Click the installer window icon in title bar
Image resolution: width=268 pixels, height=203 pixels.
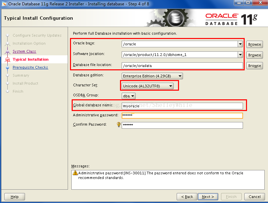(x=4, y=4)
